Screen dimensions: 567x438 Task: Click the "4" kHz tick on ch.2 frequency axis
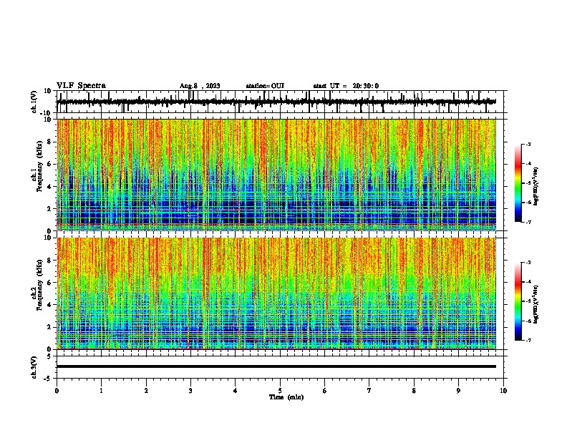pos(49,305)
